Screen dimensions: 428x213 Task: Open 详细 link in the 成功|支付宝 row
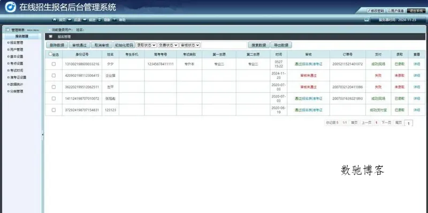click(x=417, y=110)
